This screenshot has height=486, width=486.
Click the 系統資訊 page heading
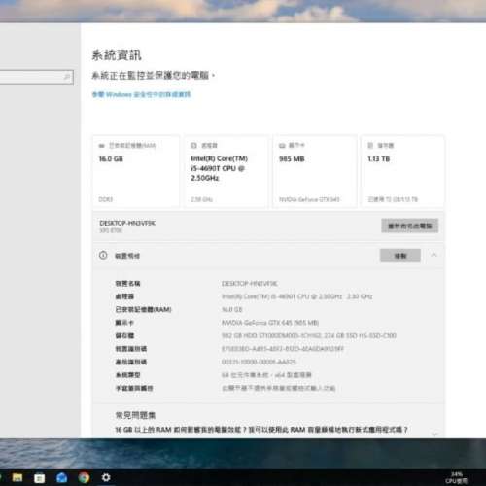click(117, 54)
